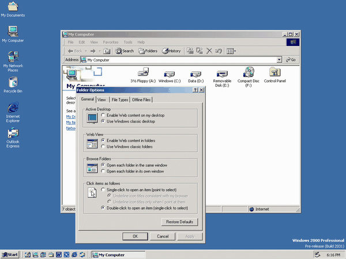Viewport: 346px width, 259px height.
Task: Click the Cancel button in dialog
Action: [x=163, y=237]
